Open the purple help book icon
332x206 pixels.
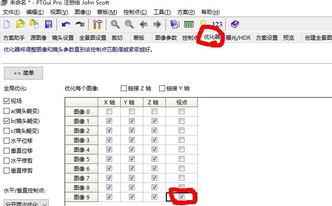(x=235, y=24)
